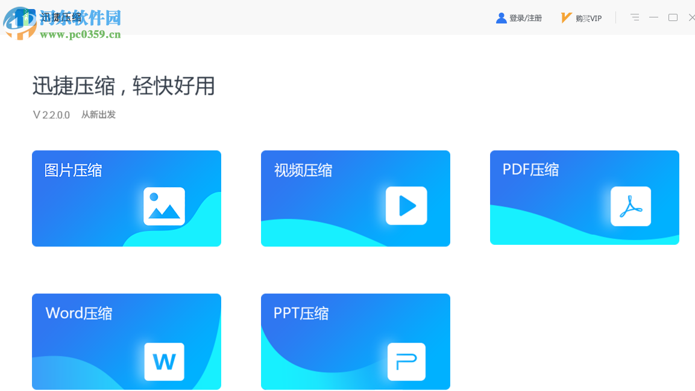Image resolution: width=695 pixels, height=391 pixels.
Task: Open 登录/注册 to sign in
Action: point(525,17)
